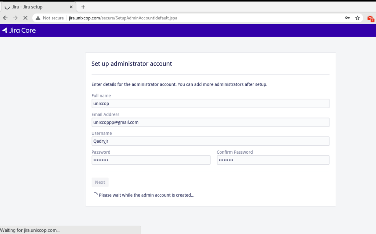376x234 pixels.
Task: Click the Not secure warning icon
Action: click(x=38, y=18)
